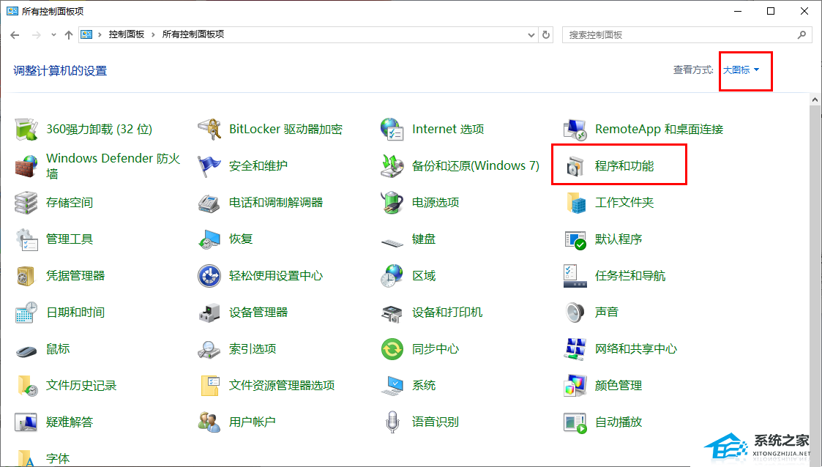822x467 pixels.
Task: Open the 360强力卸载 (32 位) icon
Action: click(x=26, y=129)
